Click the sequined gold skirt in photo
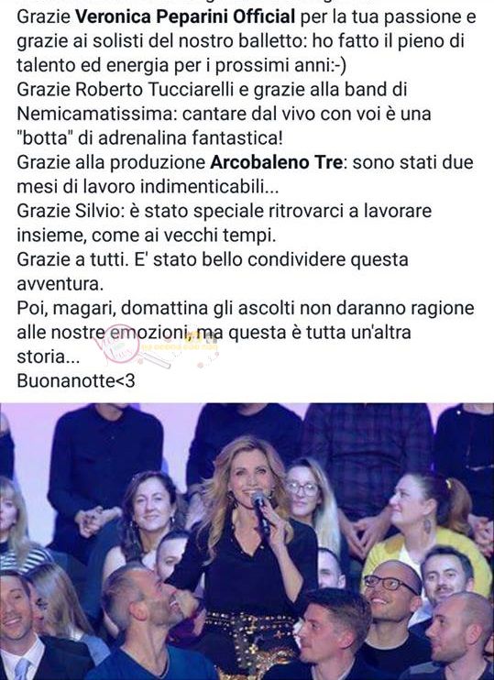This screenshot has height=680, width=494. [x=247, y=642]
